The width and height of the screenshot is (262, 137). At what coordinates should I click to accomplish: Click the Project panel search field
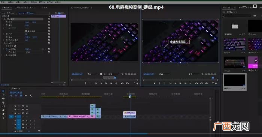(x=237, y=15)
